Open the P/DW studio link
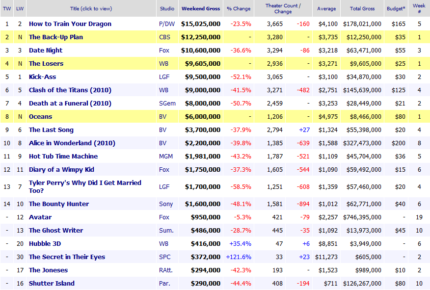This screenshot has width=430, height=290. (167, 24)
